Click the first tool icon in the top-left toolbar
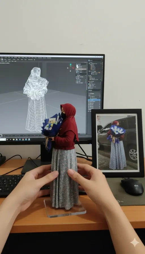The height and width of the screenshot is (254, 145). coord(2,59)
